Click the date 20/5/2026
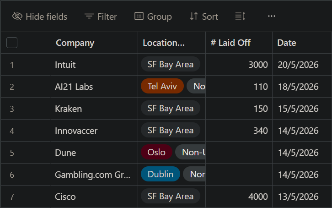 298,65
